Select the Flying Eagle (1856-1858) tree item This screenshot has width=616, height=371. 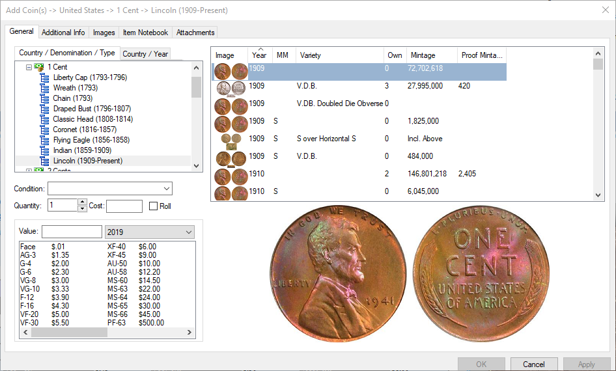pyautogui.click(x=91, y=140)
